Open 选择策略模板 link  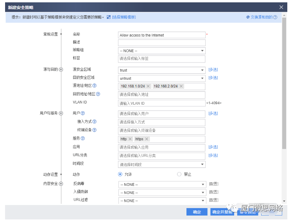coord(124,17)
